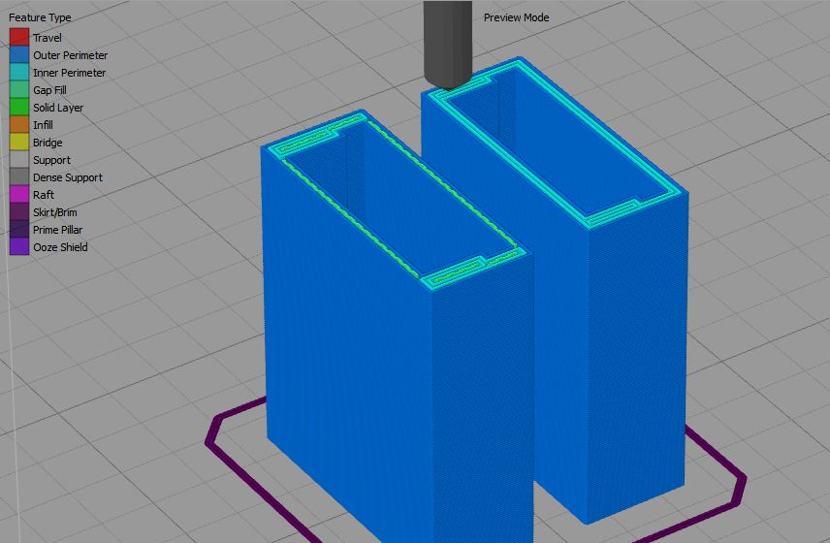This screenshot has height=543, width=830.
Task: Click the purple Ooze Shield swatch
Action: point(19,246)
